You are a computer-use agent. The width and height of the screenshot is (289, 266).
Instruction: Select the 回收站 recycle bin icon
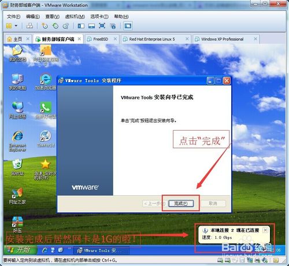[17, 167]
